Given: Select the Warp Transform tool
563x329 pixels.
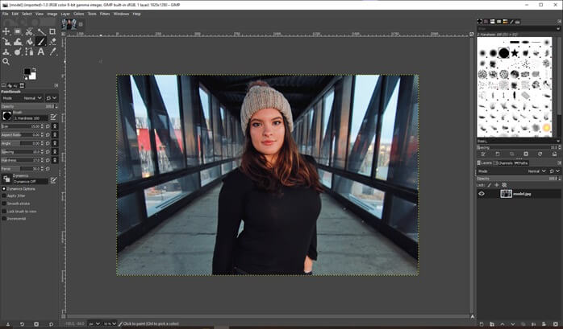Looking at the screenshot, I should point(18,42).
